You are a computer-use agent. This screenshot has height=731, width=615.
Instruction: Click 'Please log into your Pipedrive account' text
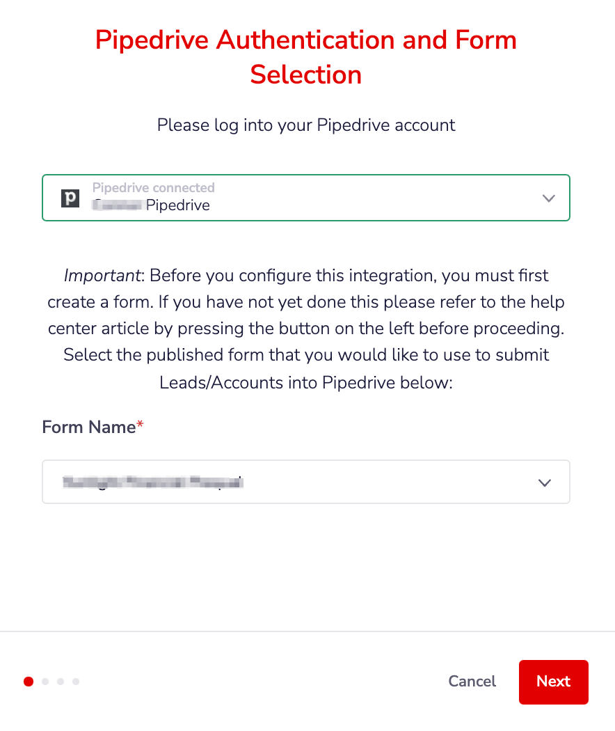[x=306, y=125]
